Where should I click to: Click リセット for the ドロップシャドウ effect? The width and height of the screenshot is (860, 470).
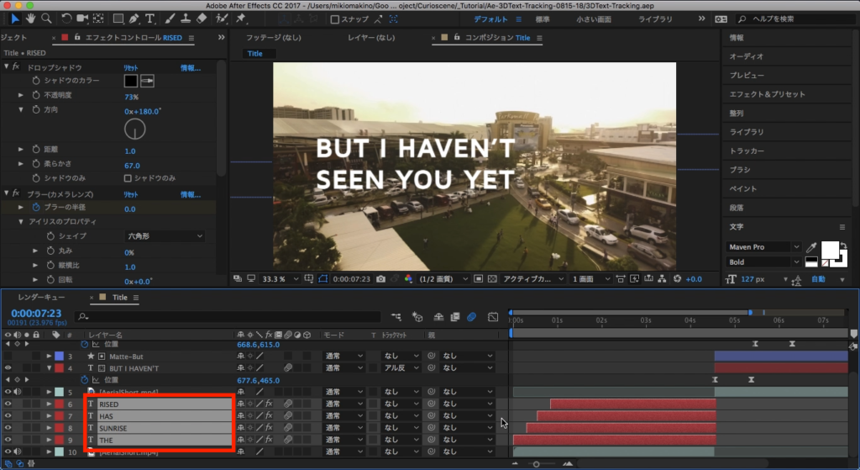[x=131, y=67]
